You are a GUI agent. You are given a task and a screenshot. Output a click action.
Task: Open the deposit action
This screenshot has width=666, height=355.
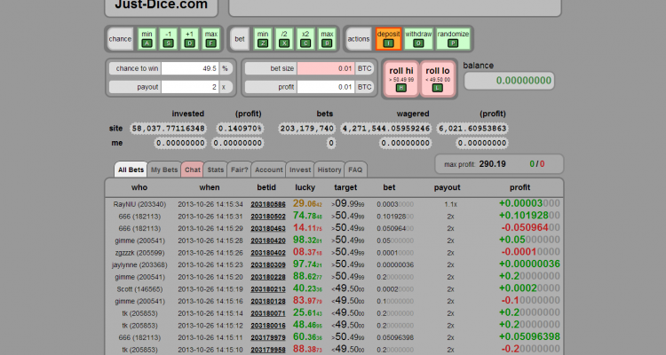(388, 39)
